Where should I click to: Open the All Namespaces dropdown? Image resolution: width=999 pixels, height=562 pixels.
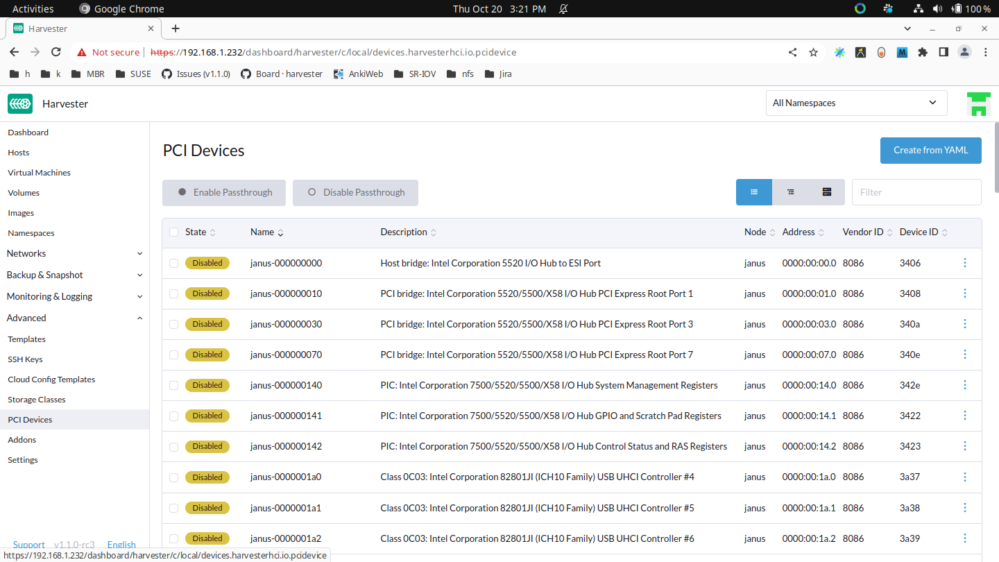pos(856,103)
